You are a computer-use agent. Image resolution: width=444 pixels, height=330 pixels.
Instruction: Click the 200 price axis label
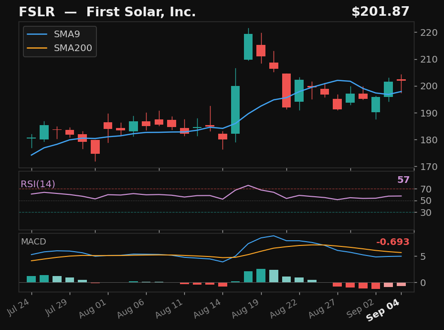(429, 86)
